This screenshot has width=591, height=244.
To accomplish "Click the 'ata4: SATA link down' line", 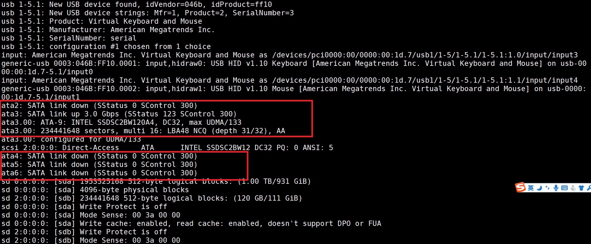I will [99, 156].
